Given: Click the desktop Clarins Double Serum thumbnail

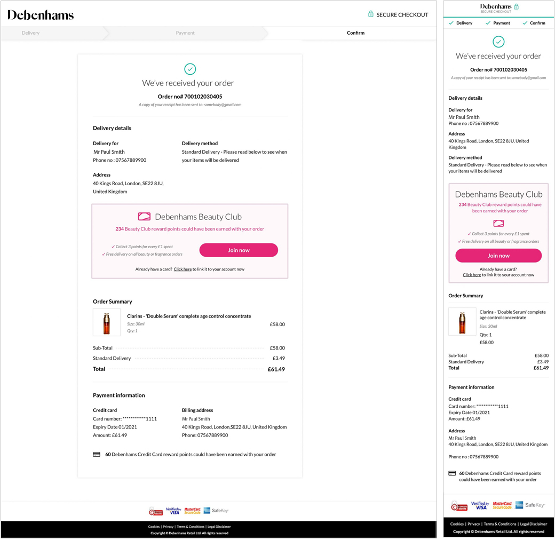Looking at the screenshot, I should click(107, 322).
